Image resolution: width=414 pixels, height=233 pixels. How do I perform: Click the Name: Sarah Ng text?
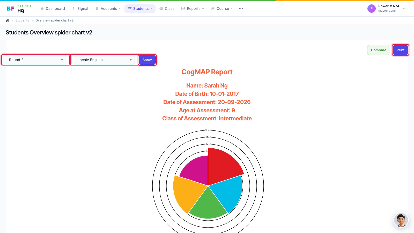(207, 86)
